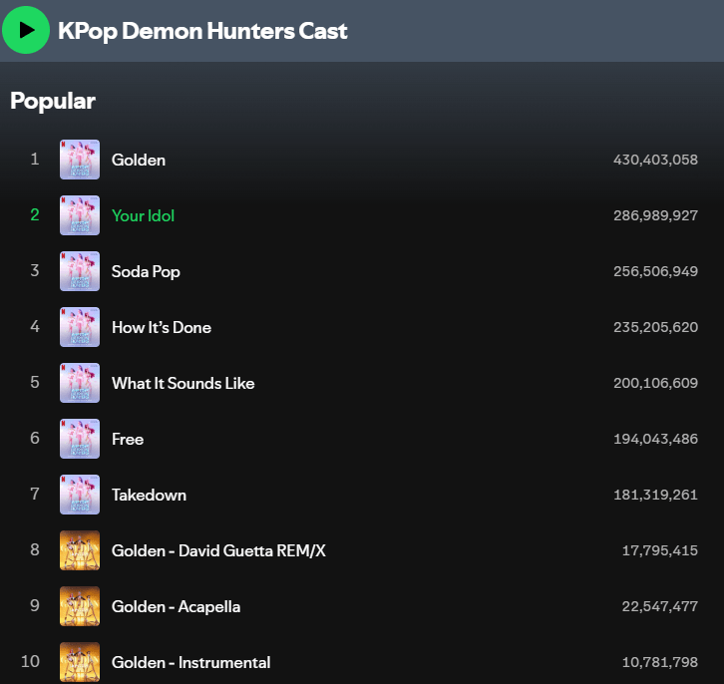724x684 pixels.
Task: Click the Golden track album cover
Action: click(80, 160)
